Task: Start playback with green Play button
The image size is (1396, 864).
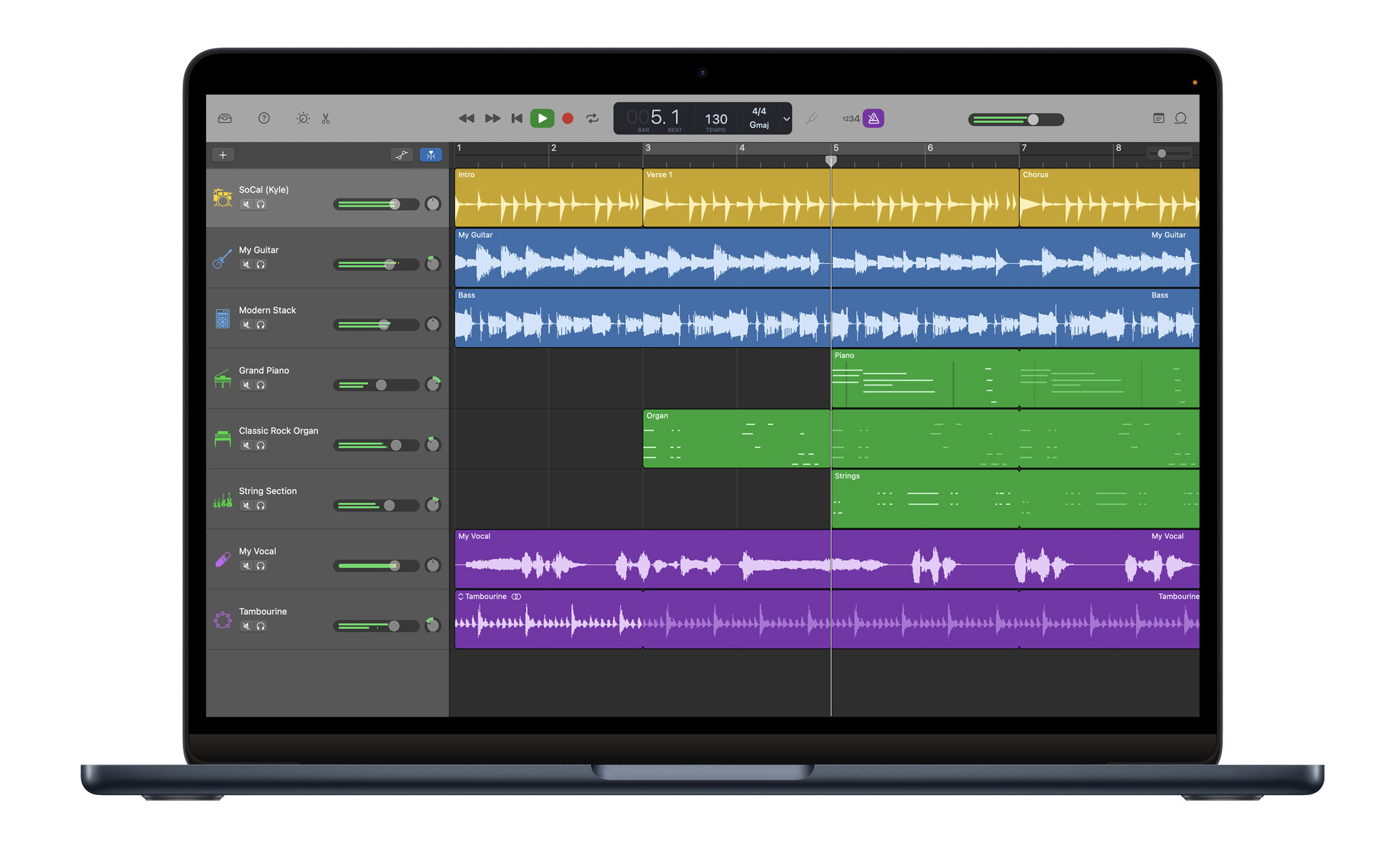Action: tap(542, 118)
